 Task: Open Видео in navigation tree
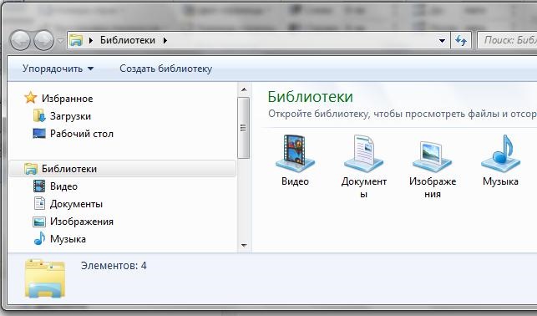point(63,186)
